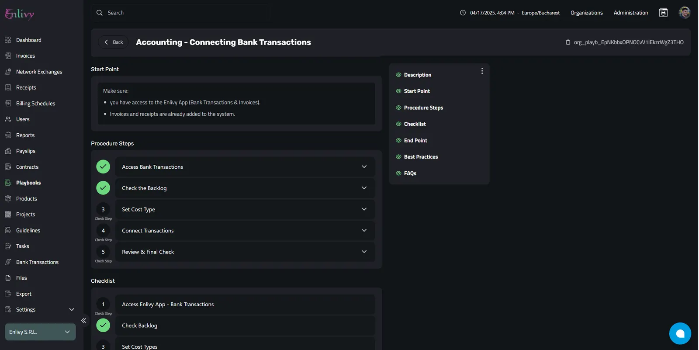Toggle visibility of the Checklist section
699x350 pixels.
click(398, 124)
